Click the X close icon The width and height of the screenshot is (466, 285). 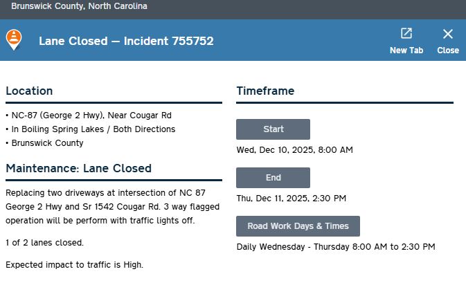(448, 34)
